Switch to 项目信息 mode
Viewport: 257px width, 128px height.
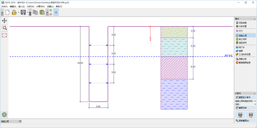[245, 23]
